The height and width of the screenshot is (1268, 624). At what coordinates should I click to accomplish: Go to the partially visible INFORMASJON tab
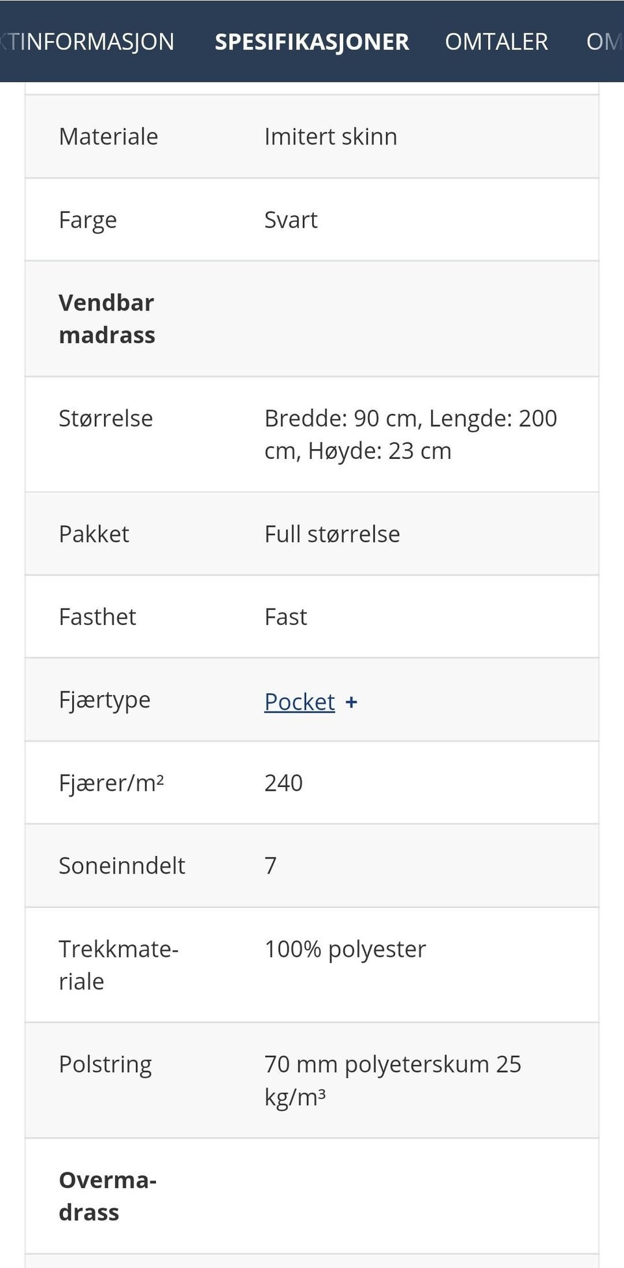pos(88,42)
